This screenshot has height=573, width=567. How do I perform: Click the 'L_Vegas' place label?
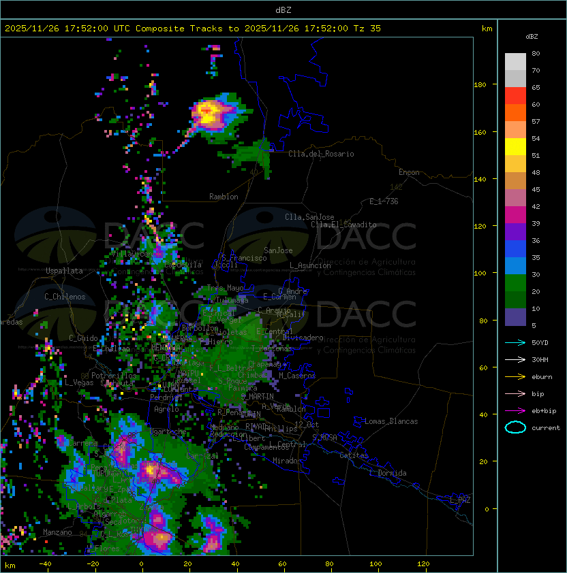pos(79,382)
